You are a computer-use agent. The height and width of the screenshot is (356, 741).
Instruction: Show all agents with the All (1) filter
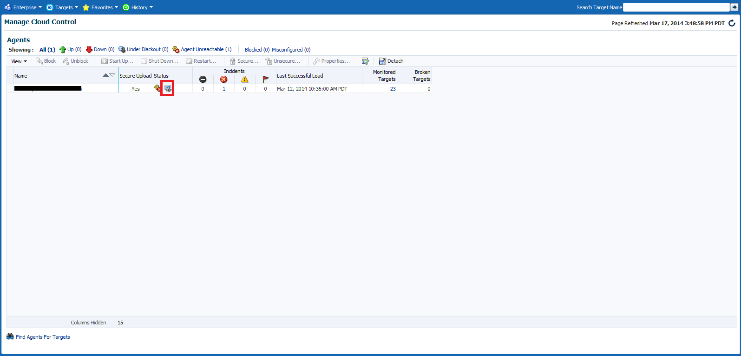47,50
